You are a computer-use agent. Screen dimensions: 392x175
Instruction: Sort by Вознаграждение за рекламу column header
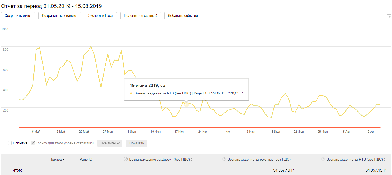tap(259, 160)
